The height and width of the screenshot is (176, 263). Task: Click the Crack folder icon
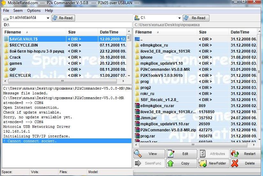(x=6, y=57)
